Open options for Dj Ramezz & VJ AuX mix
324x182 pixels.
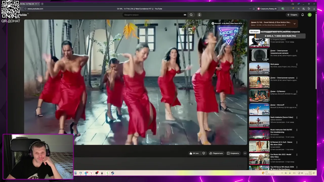297,142
